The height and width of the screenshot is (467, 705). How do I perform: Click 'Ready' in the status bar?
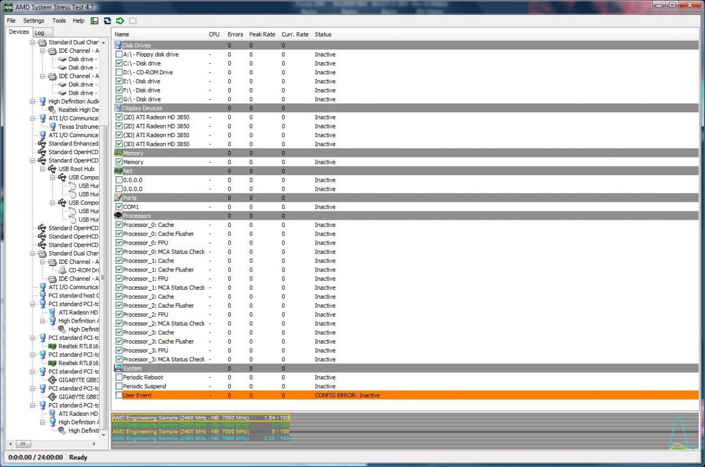tap(78, 458)
